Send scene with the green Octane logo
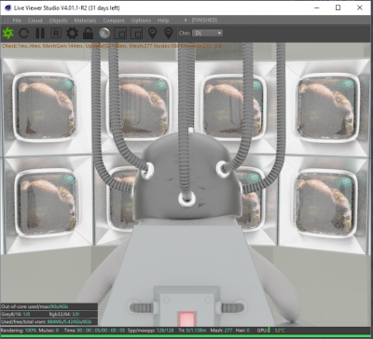Viewport: 373px width, 339px height. pos(7,33)
